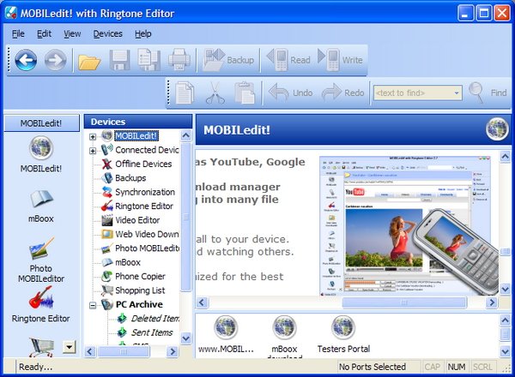This screenshot has width=515, height=377.
Task: Expand the MOBILedit! tree node
Action: click(93, 136)
